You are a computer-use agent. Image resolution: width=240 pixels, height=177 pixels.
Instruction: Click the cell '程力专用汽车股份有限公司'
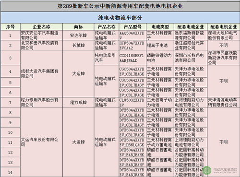pyautogui.click(x=41, y=102)
